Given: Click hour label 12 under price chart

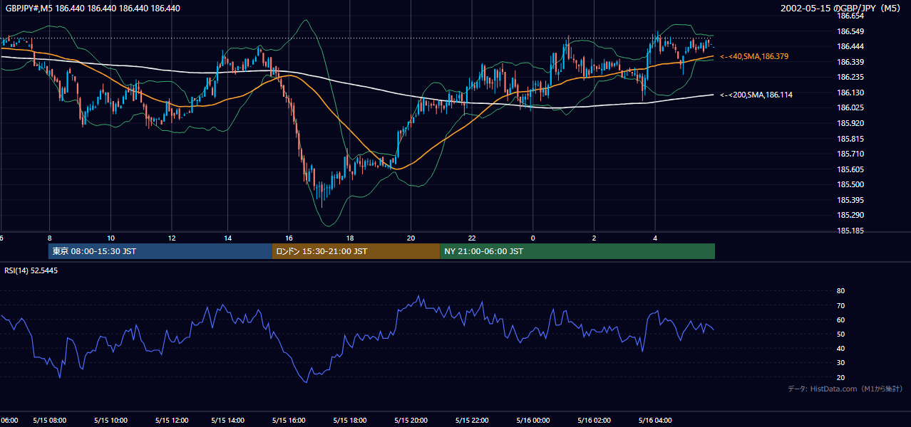Looking at the screenshot, I should [x=171, y=238].
